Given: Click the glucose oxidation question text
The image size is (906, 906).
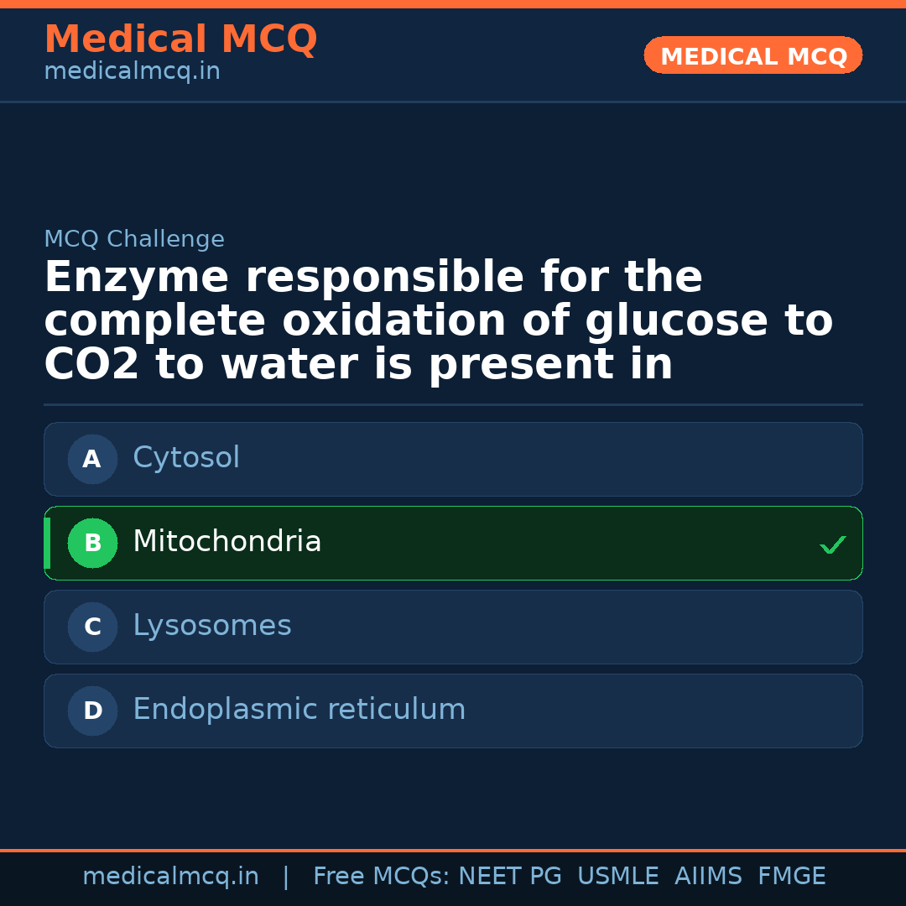Looking at the screenshot, I should click(x=438, y=321).
